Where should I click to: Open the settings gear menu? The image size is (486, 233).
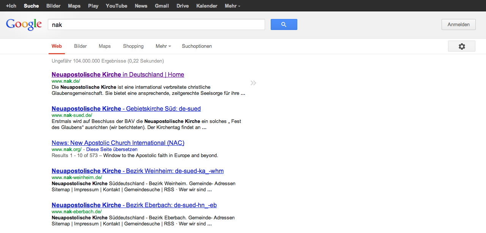coord(461,46)
